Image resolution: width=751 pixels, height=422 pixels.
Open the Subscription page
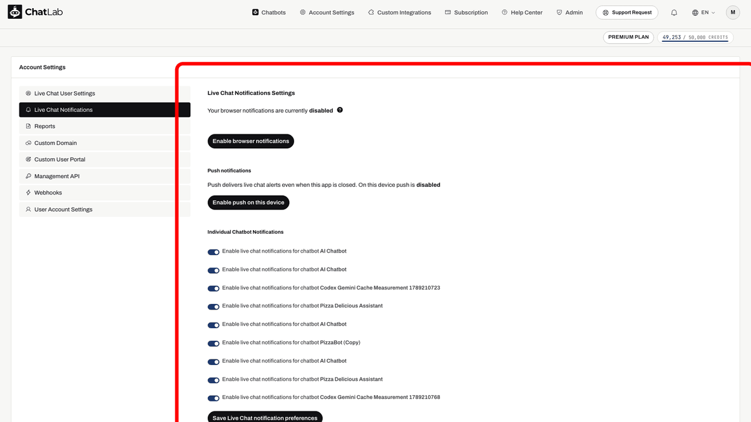click(x=466, y=13)
